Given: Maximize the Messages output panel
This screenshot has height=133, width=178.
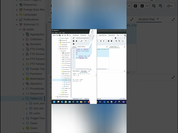Looking at the screenshot, I should (x=125, y=71).
